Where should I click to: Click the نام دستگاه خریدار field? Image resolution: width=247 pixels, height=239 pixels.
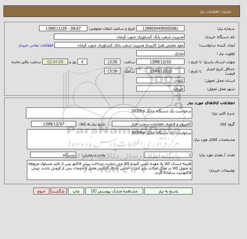coord(119,37)
